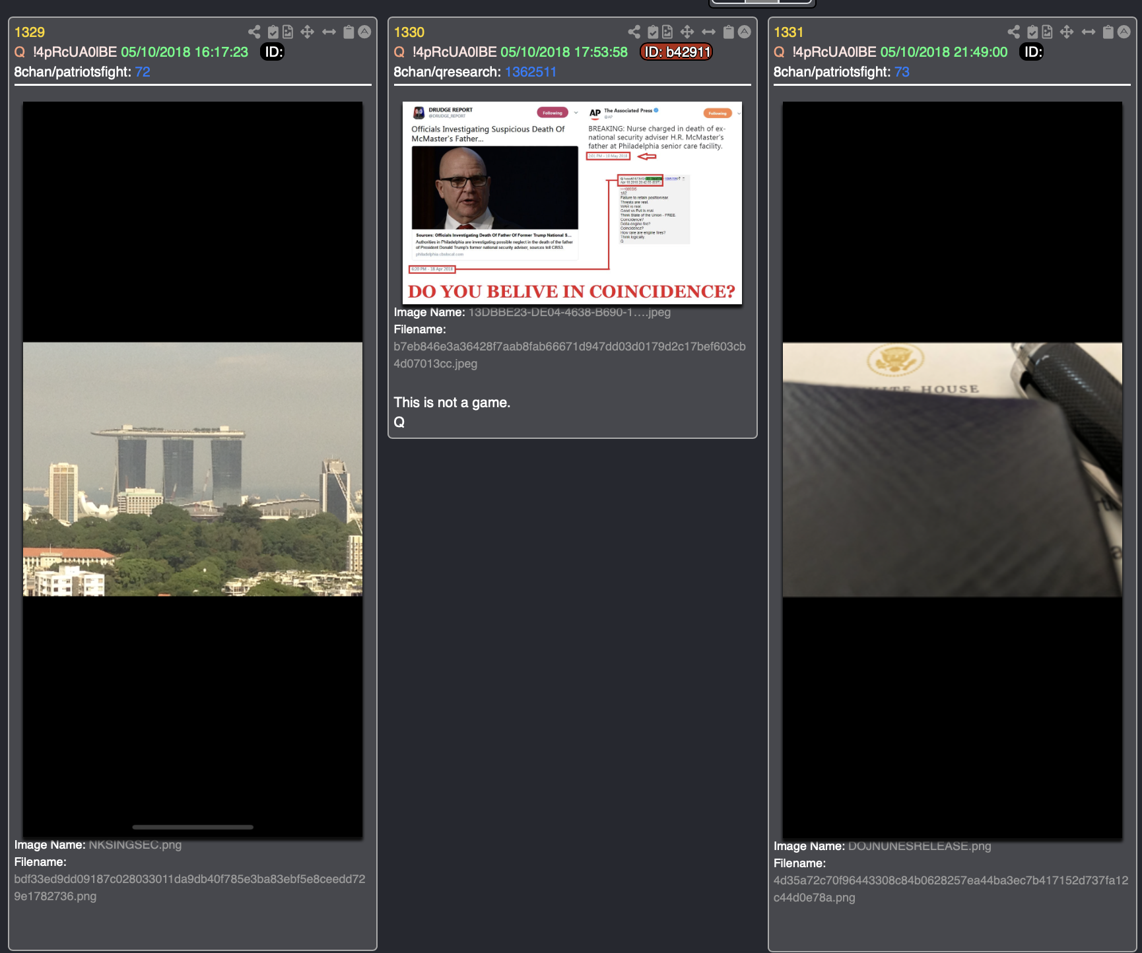
Task: Click clipboard copy icon on post 1330
Action: click(x=728, y=32)
